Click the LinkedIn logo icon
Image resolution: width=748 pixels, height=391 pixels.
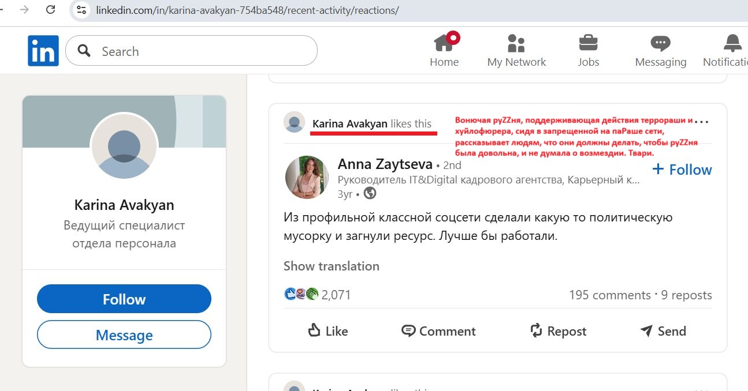point(43,51)
